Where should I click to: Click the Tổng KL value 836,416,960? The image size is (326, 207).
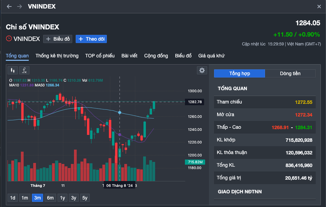[x=299, y=166]
